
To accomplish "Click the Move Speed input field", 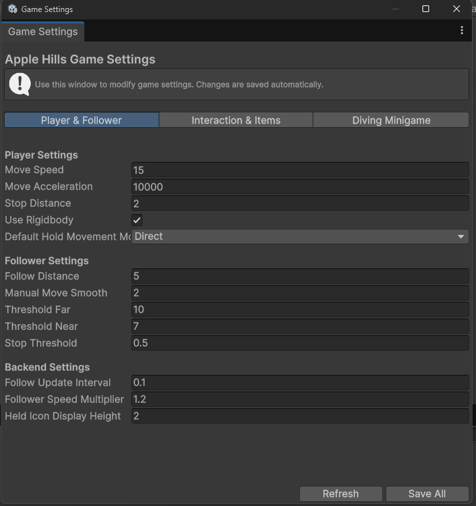I will pyautogui.click(x=300, y=170).
